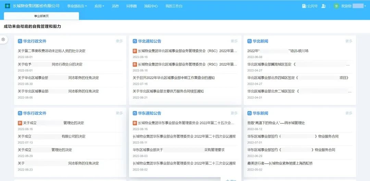Click the 新 badge on 华东行政文件 first item
The width and height of the screenshot is (370, 181).
(20, 123)
